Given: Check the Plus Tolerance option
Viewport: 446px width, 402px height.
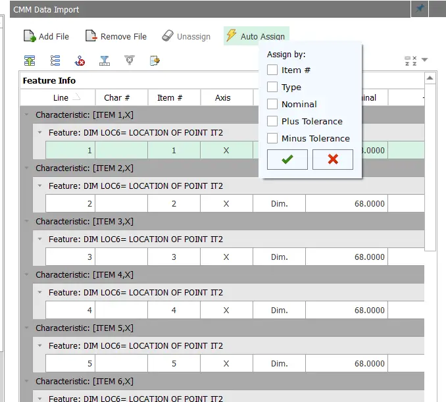Looking at the screenshot, I should click(272, 121).
